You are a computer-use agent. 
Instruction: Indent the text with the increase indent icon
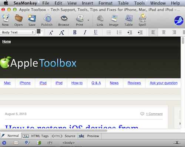[140, 33]
